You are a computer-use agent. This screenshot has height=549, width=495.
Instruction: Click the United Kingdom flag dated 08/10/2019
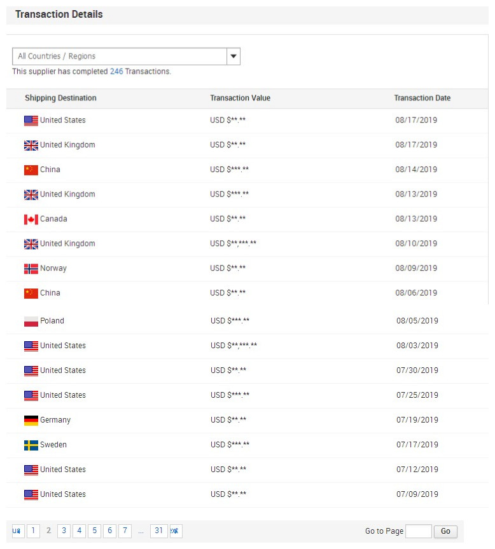(31, 244)
